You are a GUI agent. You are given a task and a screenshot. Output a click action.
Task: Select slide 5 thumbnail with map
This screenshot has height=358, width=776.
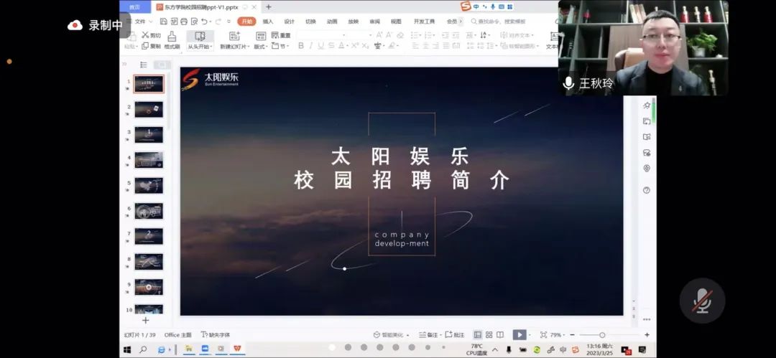coord(149,185)
